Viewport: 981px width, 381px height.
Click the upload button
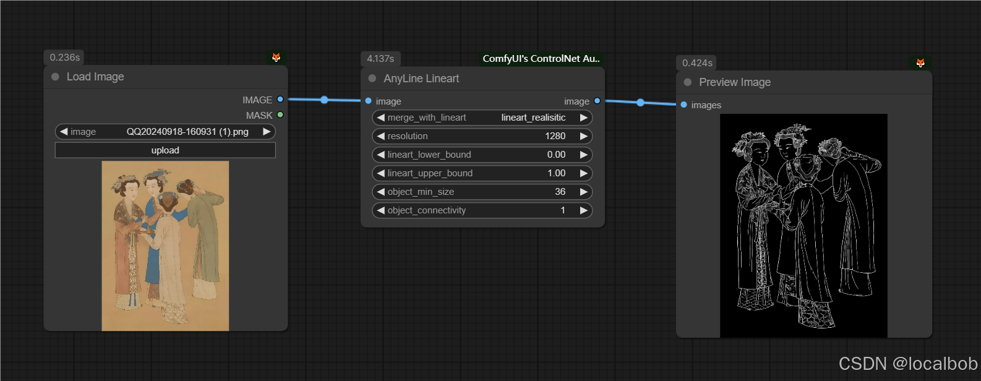pyautogui.click(x=165, y=150)
